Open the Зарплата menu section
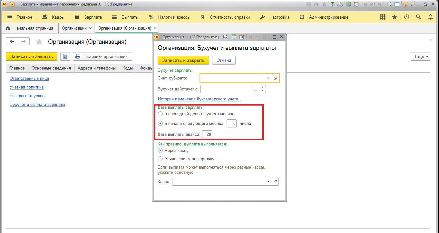The width and height of the screenshot is (439, 233). [88, 17]
